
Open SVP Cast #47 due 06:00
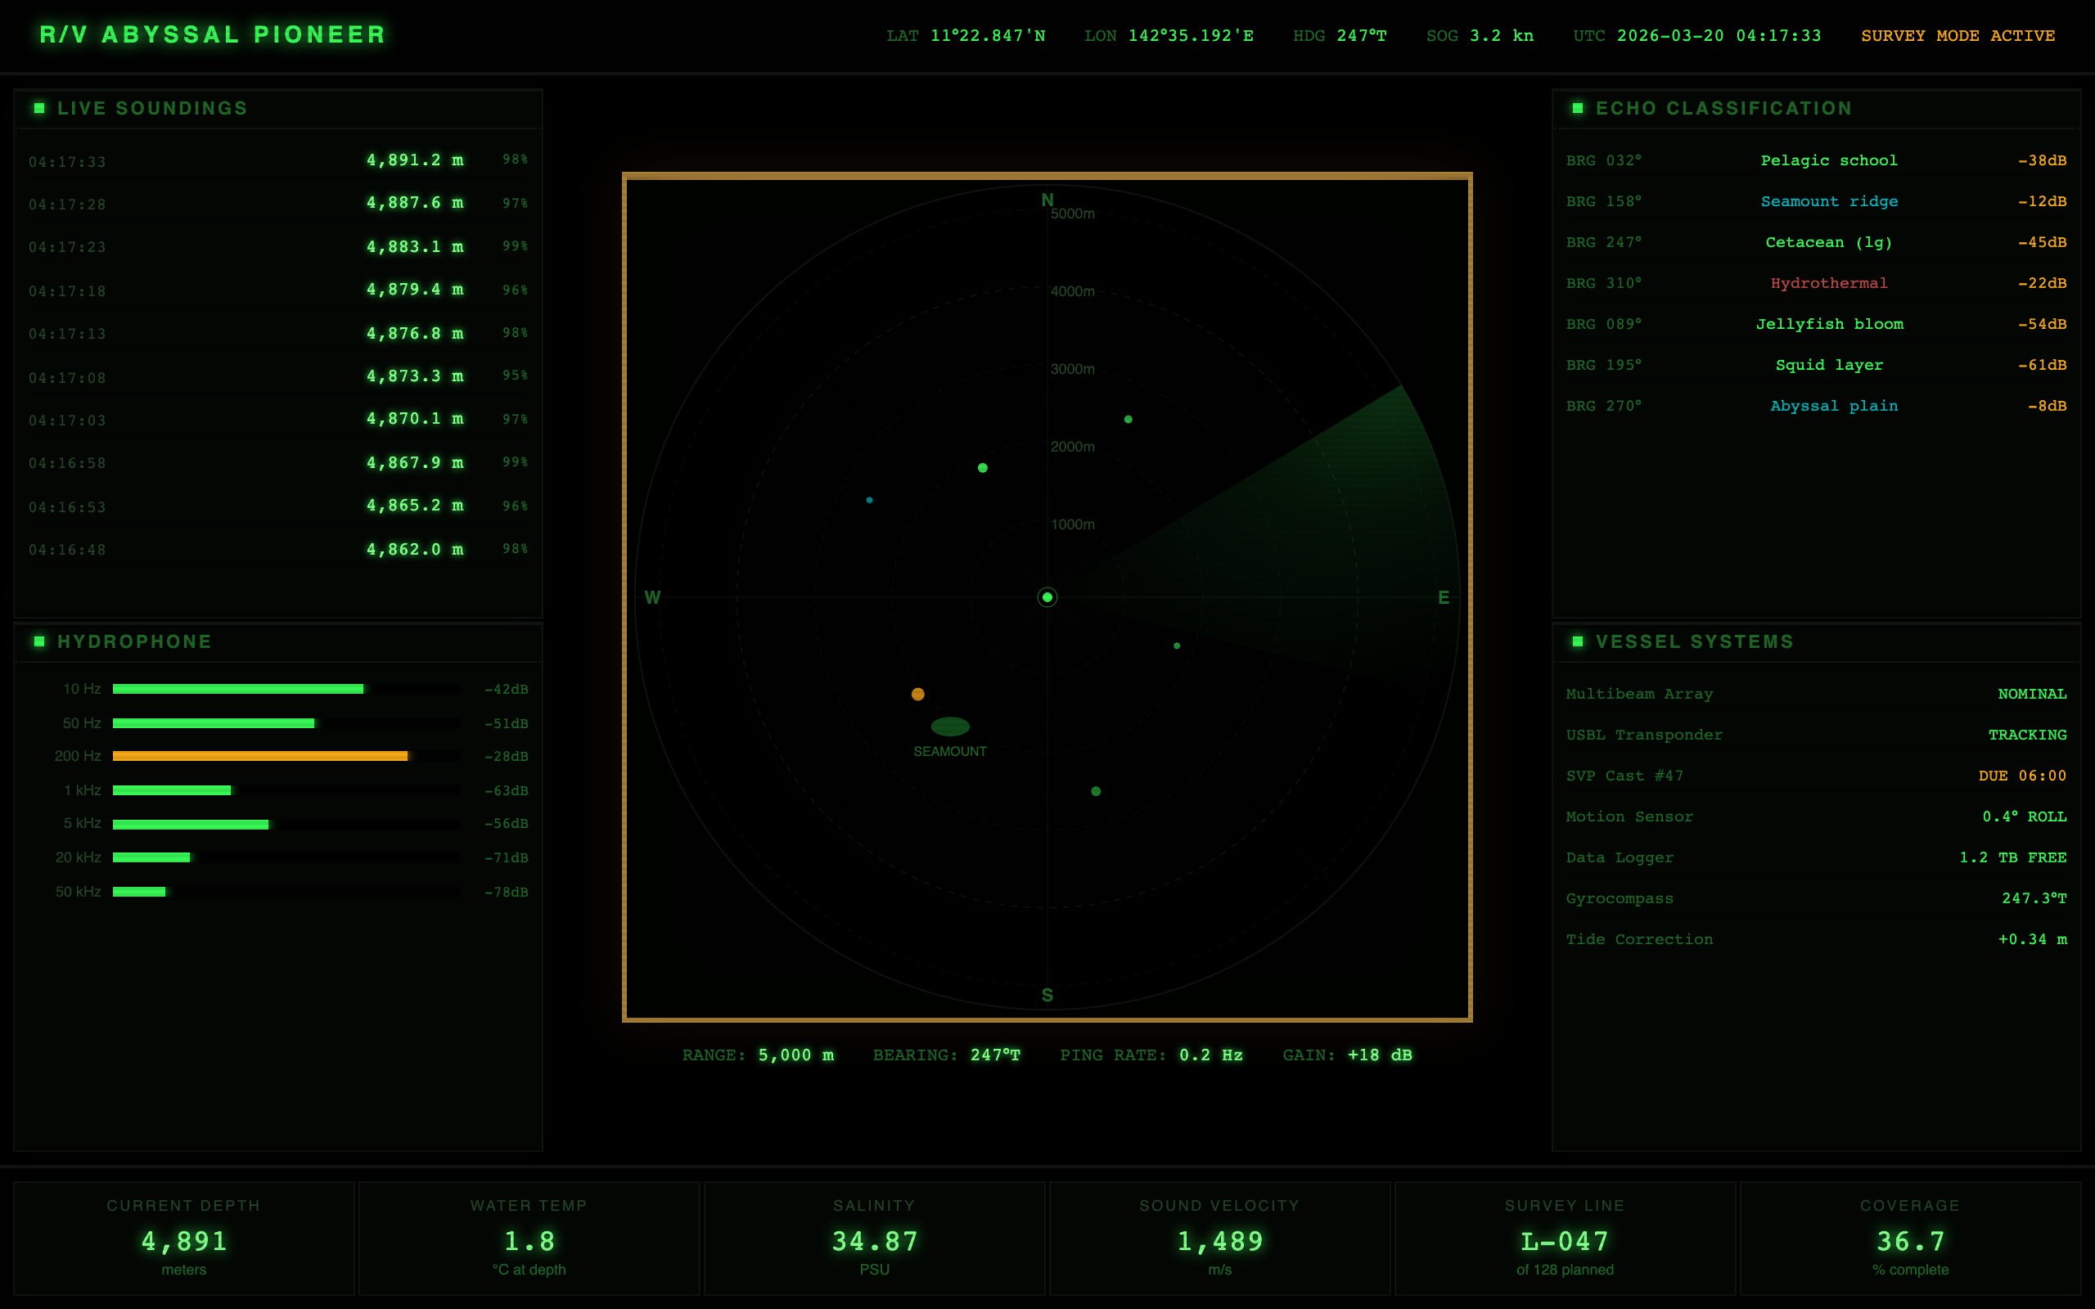coord(1814,775)
